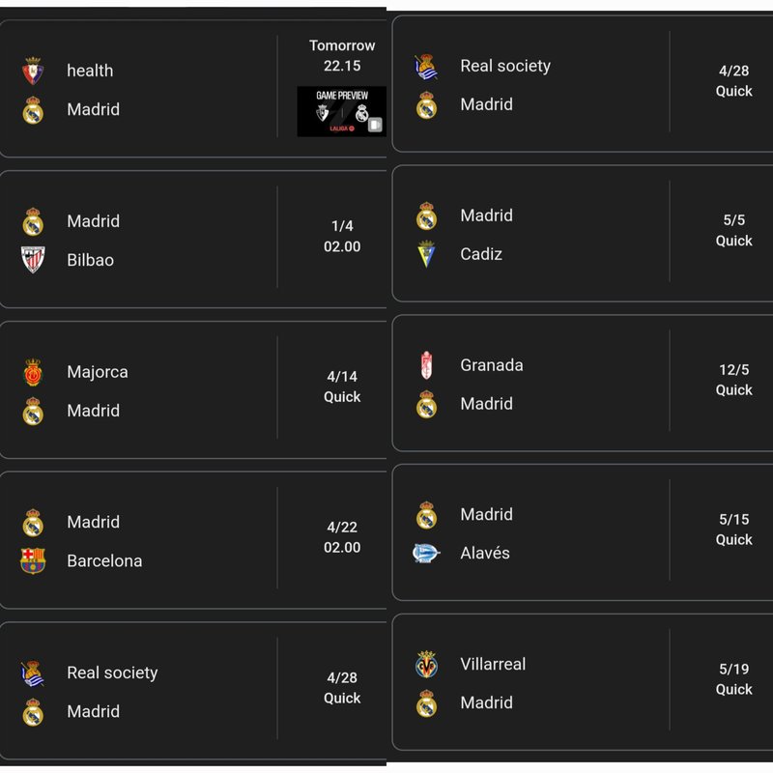
Task: Tap the Granada club crest
Action: 426,365
